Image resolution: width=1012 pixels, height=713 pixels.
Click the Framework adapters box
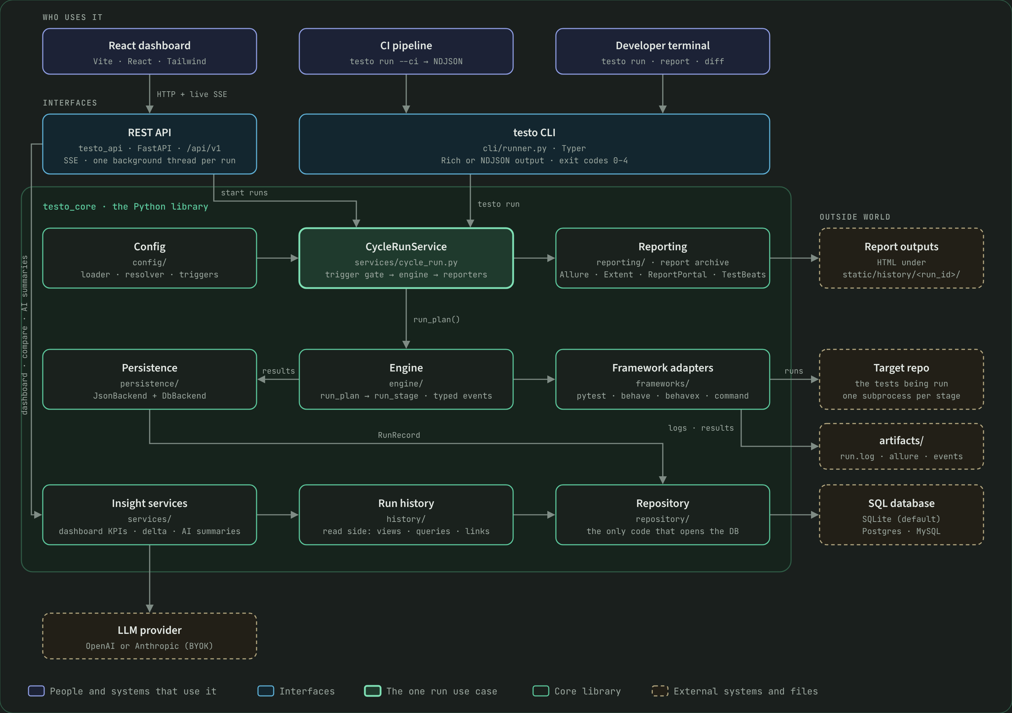point(662,379)
